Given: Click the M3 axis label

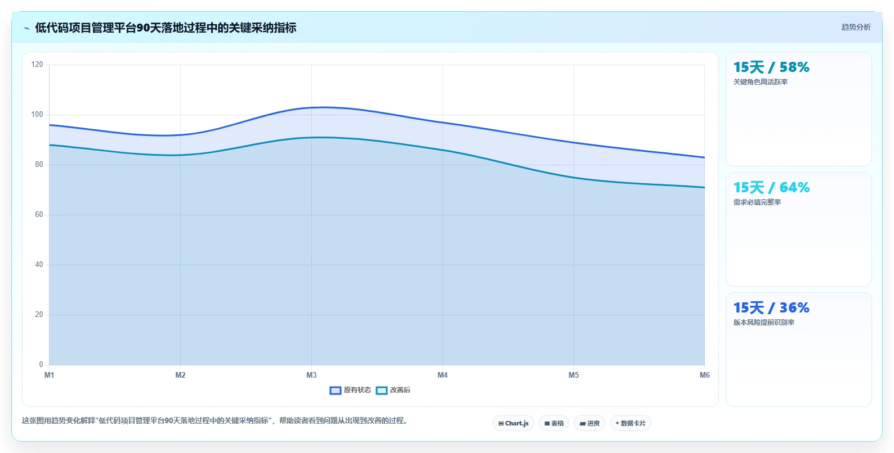Looking at the screenshot, I should point(311,375).
